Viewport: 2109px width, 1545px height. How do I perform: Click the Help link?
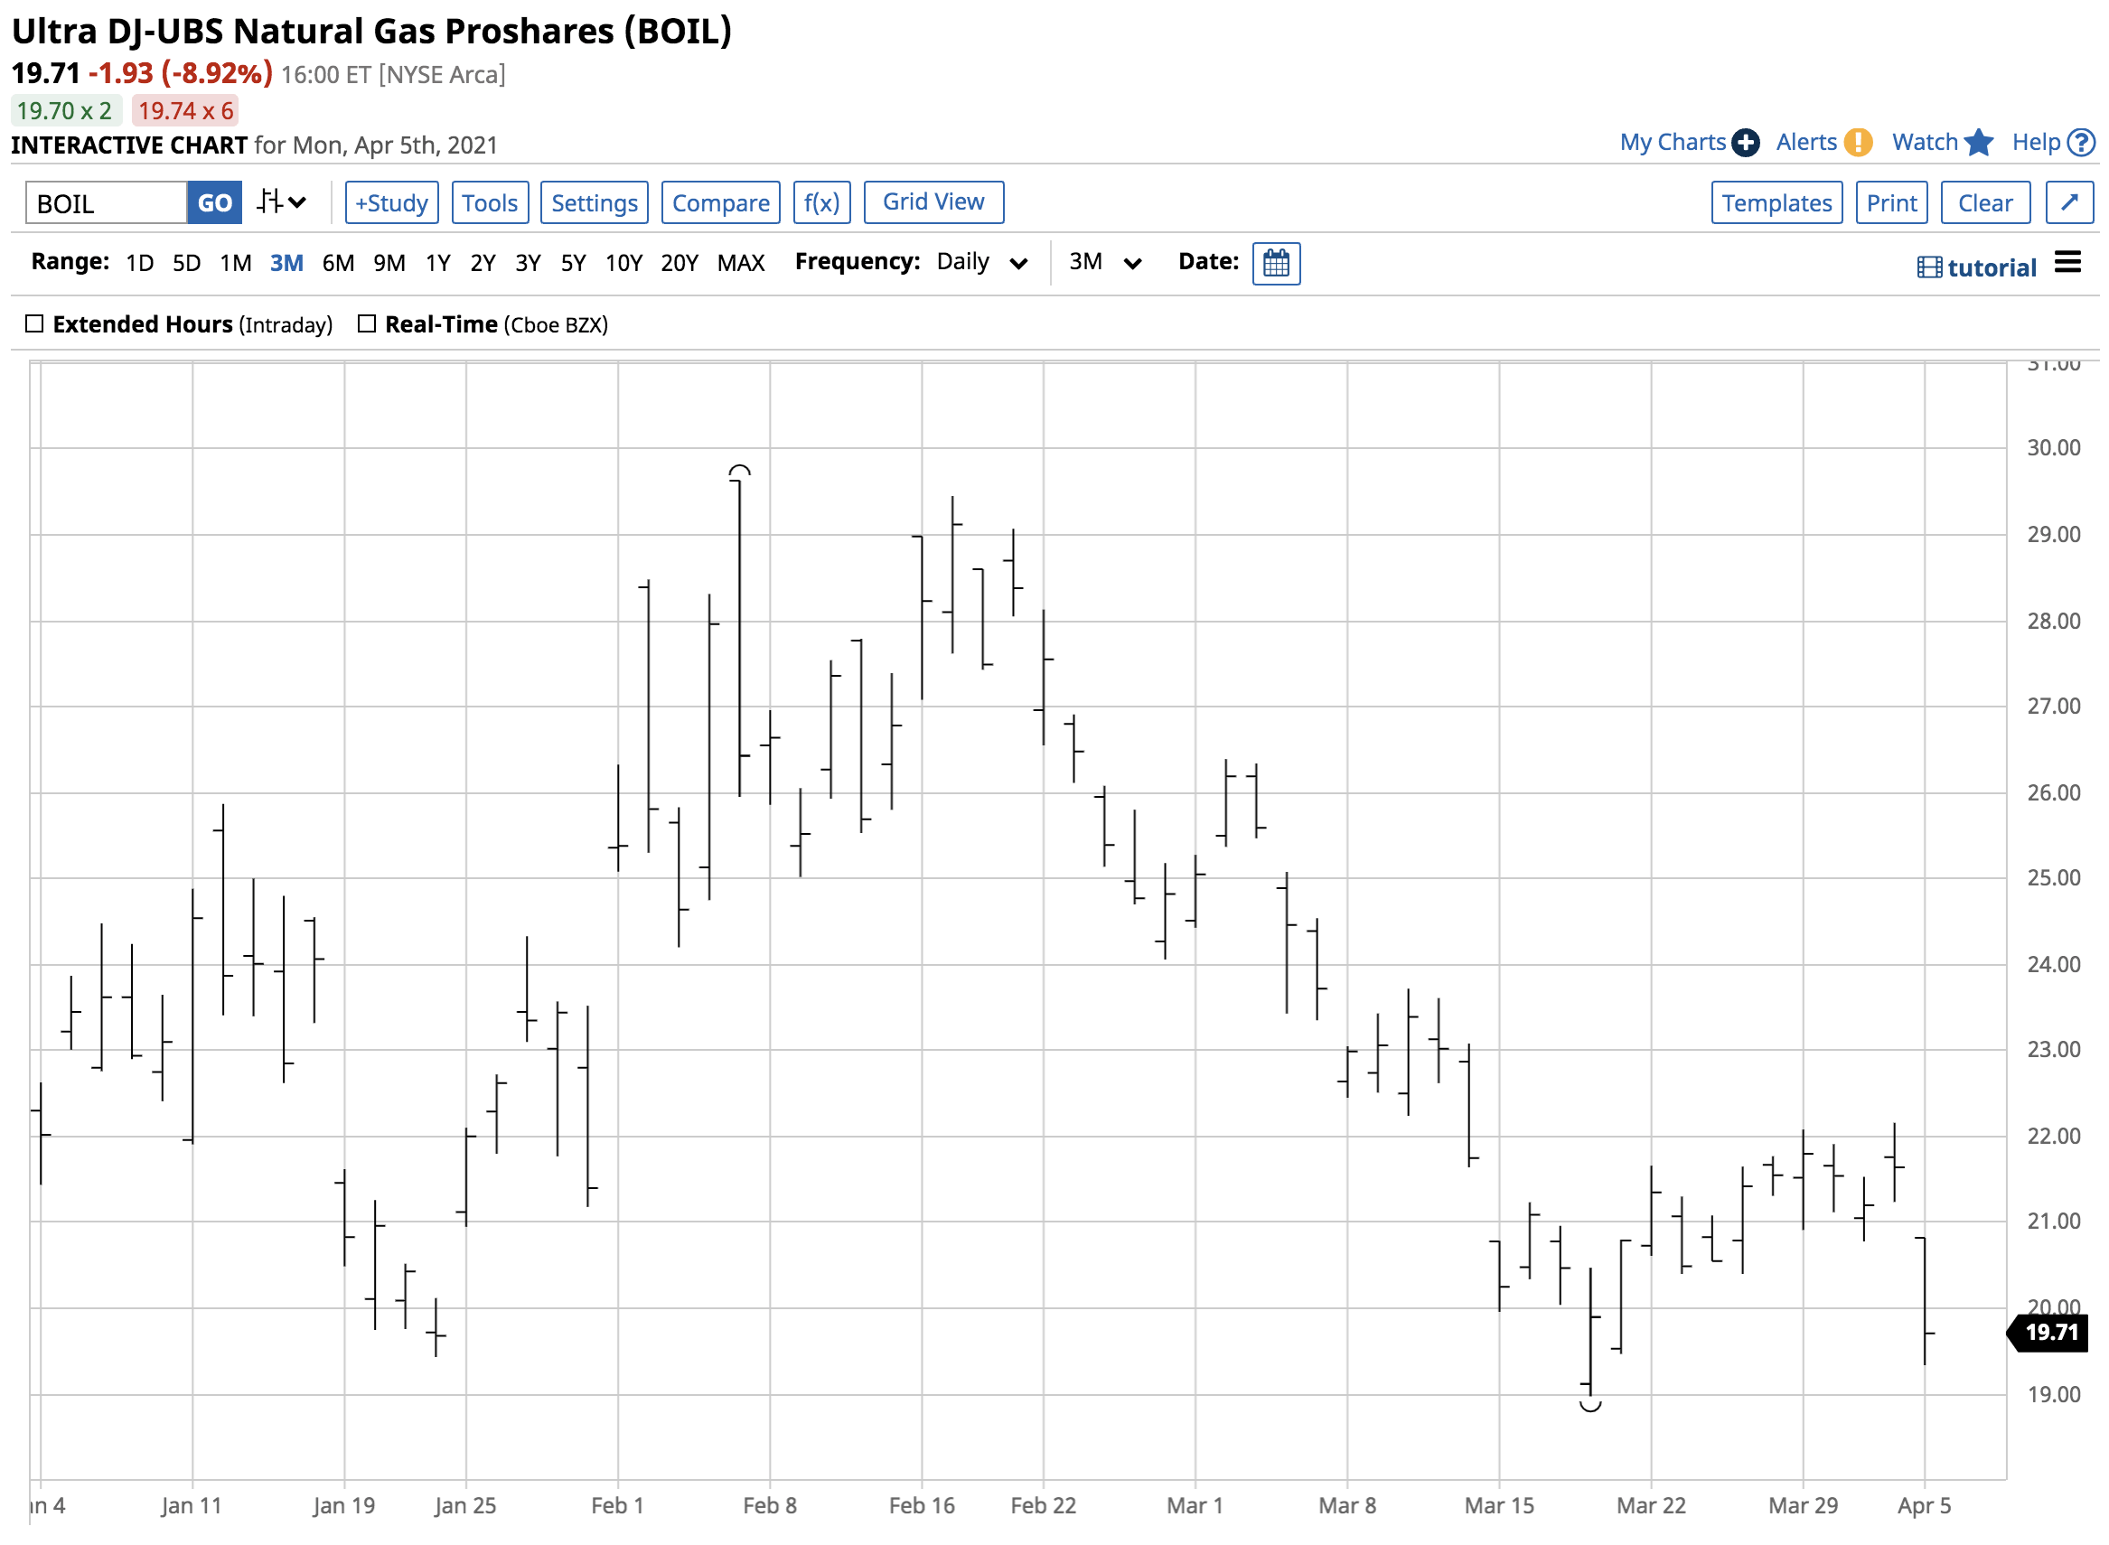click(2036, 142)
